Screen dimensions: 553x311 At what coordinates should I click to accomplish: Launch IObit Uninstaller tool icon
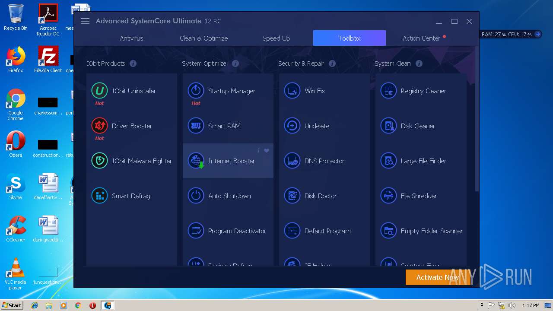tap(100, 91)
